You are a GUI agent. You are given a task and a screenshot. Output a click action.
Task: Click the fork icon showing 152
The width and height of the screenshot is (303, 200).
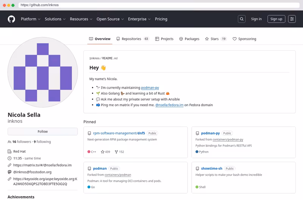click(x=116, y=152)
